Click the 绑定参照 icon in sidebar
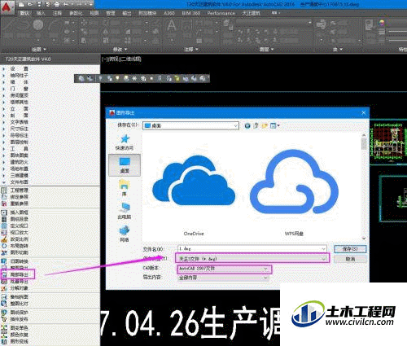 pos(4,197)
